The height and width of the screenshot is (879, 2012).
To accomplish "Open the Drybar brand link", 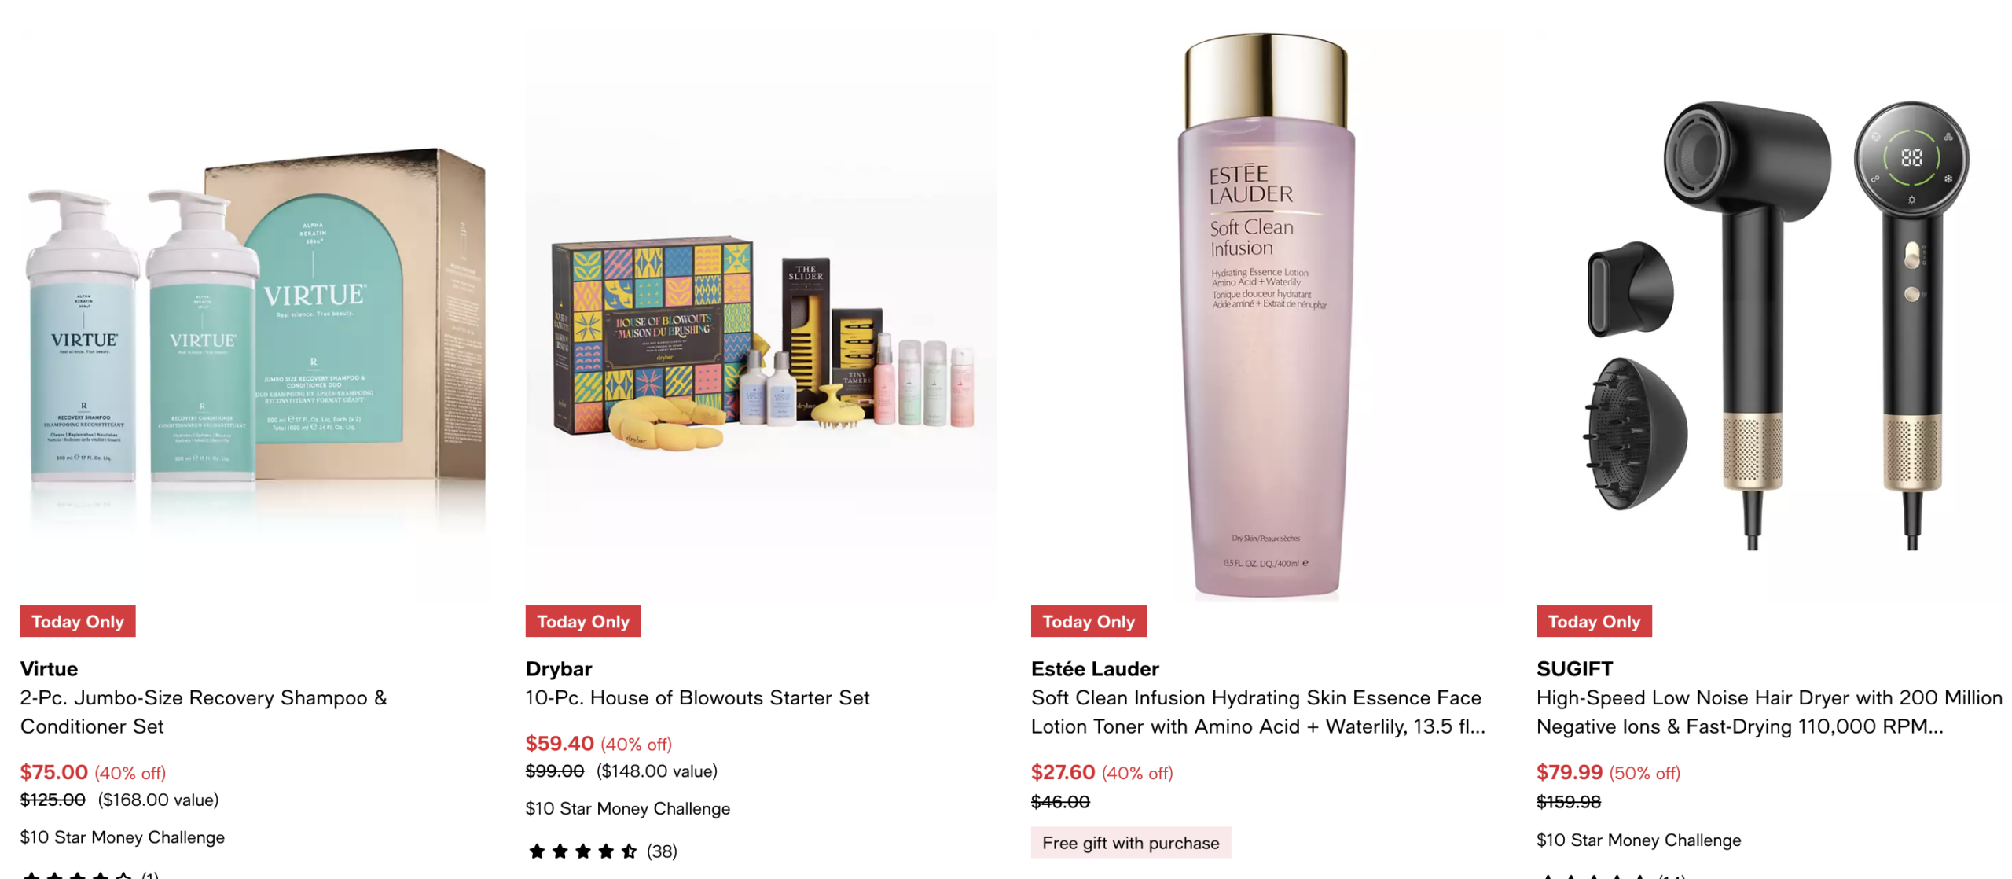I will pyautogui.click(x=559, y=668).
